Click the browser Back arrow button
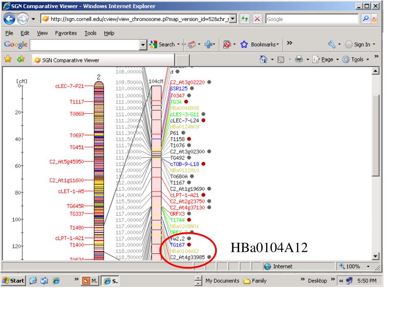Image resolution: width=418 pixels, height=313 pixels. 9,19
